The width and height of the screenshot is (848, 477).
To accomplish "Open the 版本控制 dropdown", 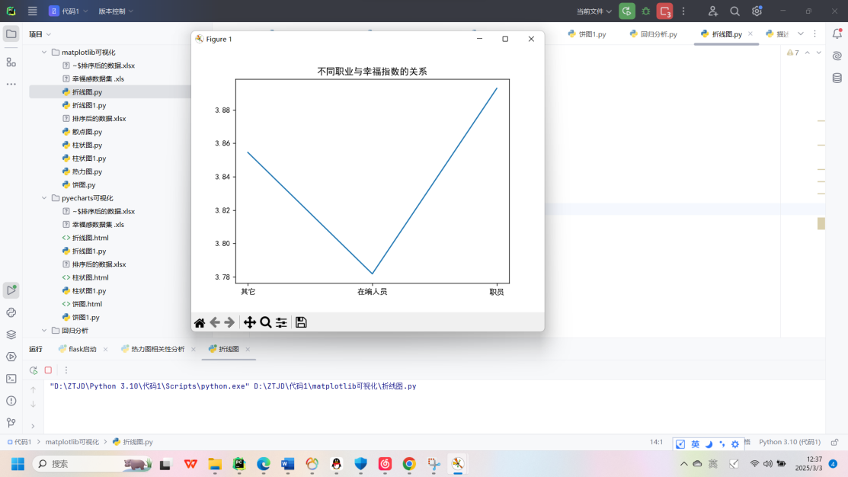I will coord(116,11).
